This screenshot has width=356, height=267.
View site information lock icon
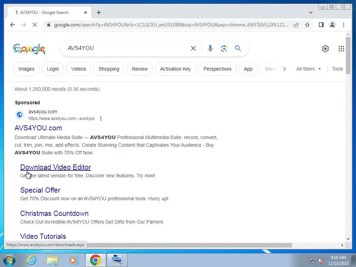[48, 25]
